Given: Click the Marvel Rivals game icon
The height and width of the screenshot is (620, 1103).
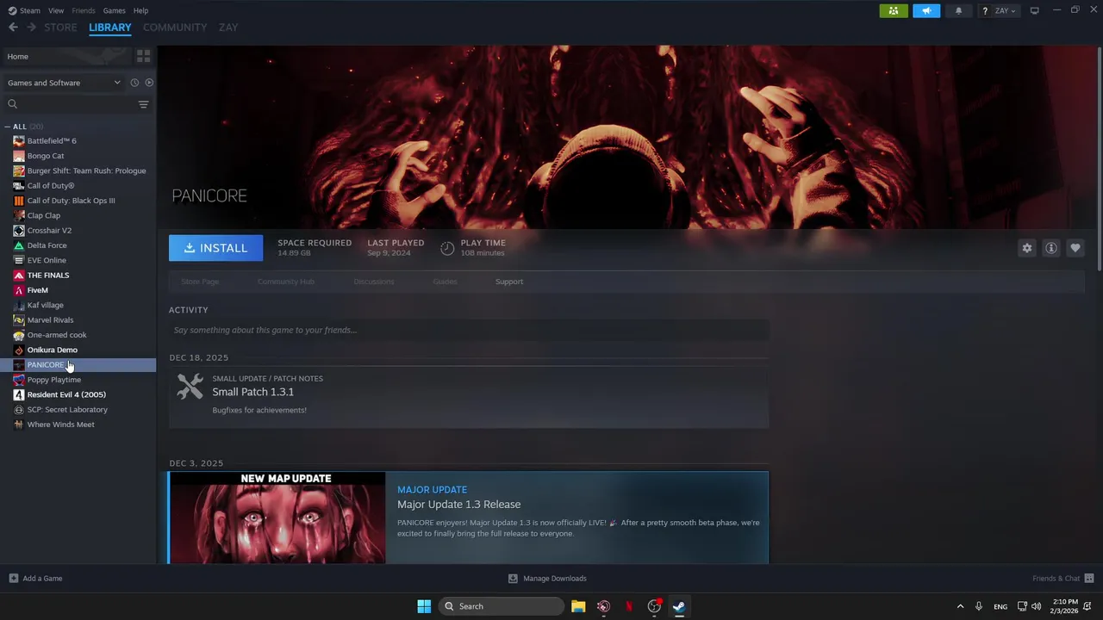Looking at the screenshot, I should coord(19,320).
